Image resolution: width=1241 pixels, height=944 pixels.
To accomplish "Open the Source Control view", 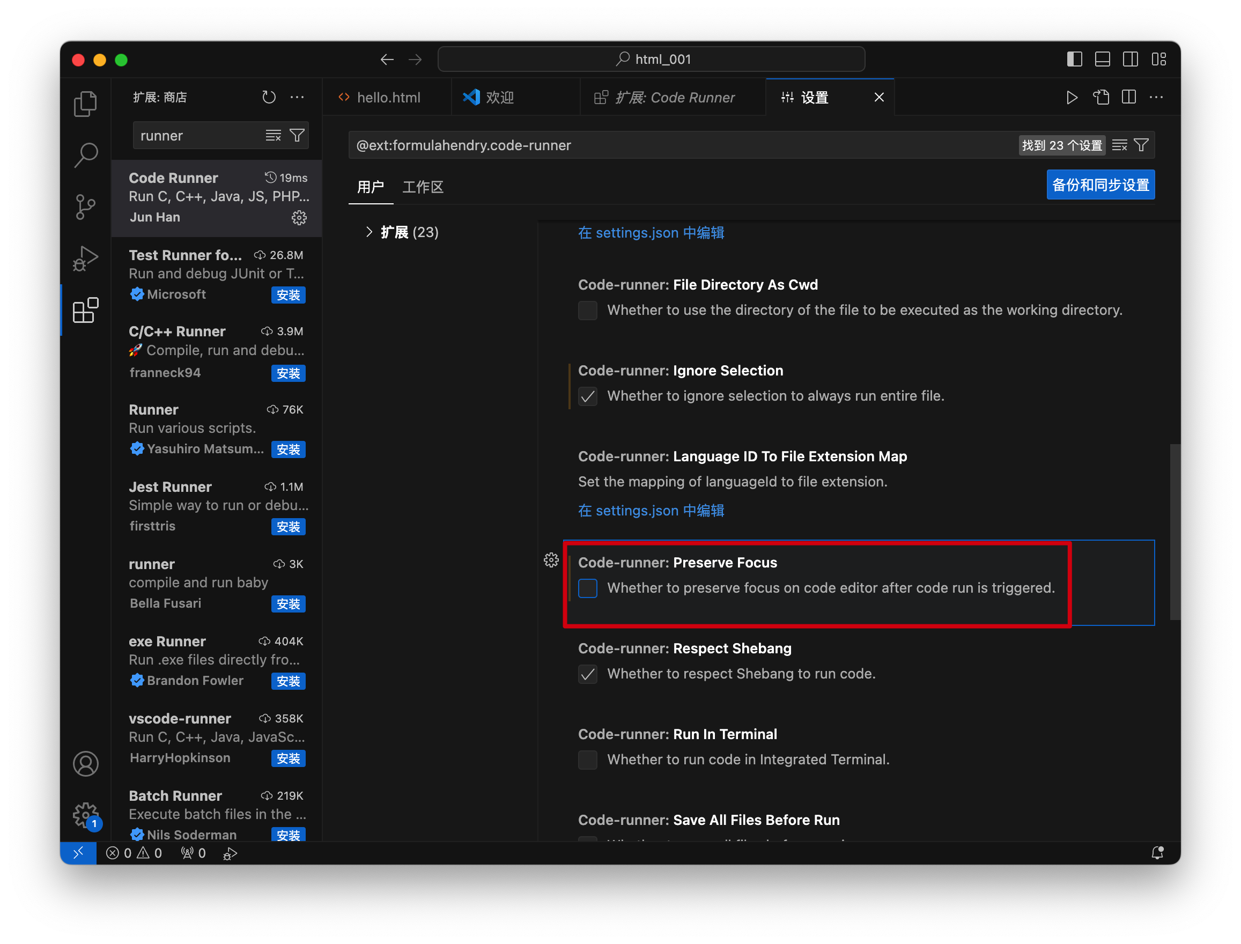I will point(85,207).
